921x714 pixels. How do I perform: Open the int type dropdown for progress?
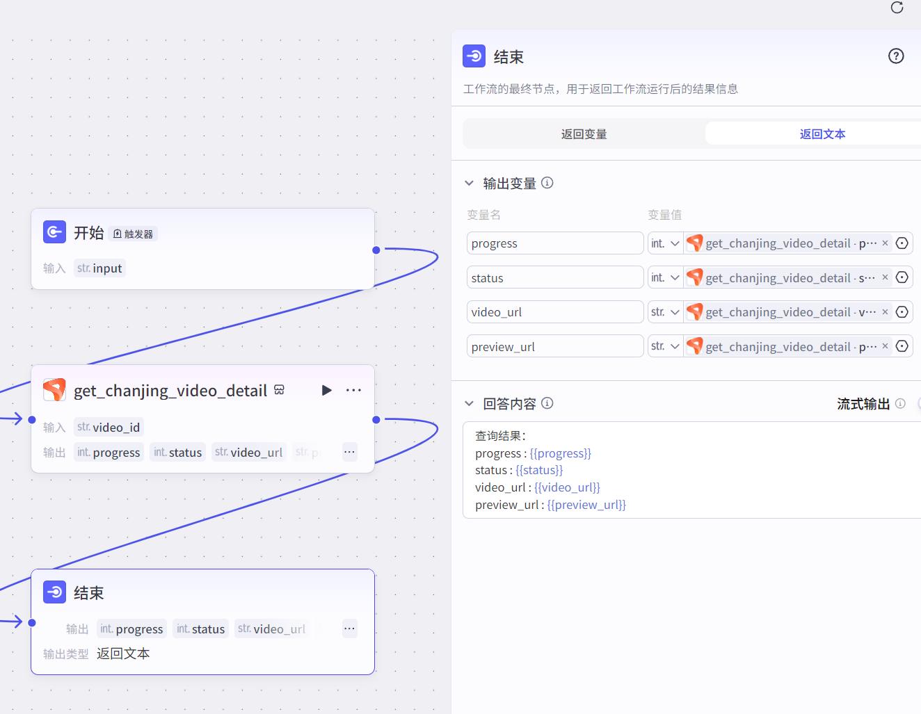coord(665,243)
